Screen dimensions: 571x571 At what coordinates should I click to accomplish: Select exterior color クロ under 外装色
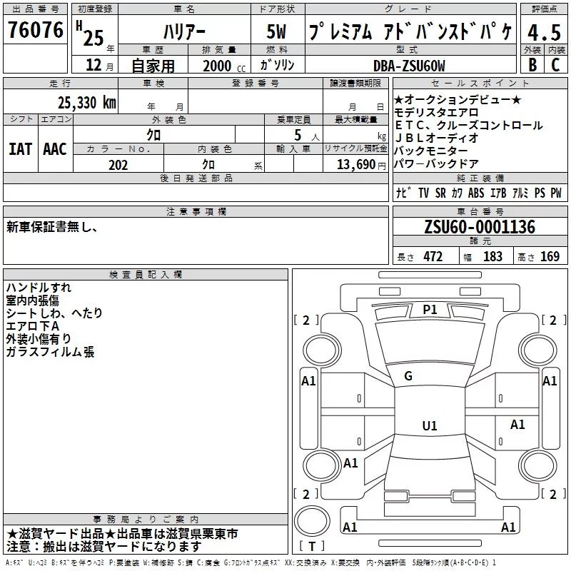coord(153,135)
